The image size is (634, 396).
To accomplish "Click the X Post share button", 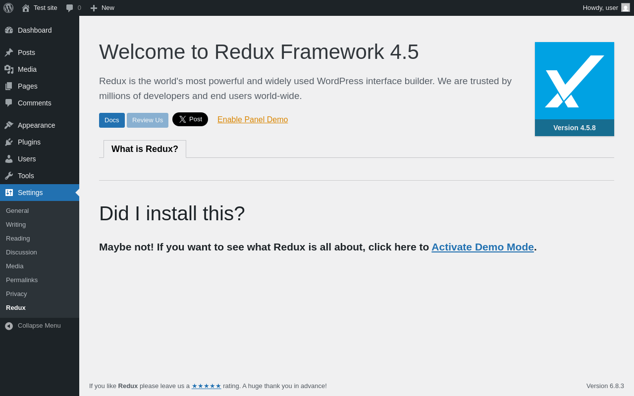I will [190, 119].
